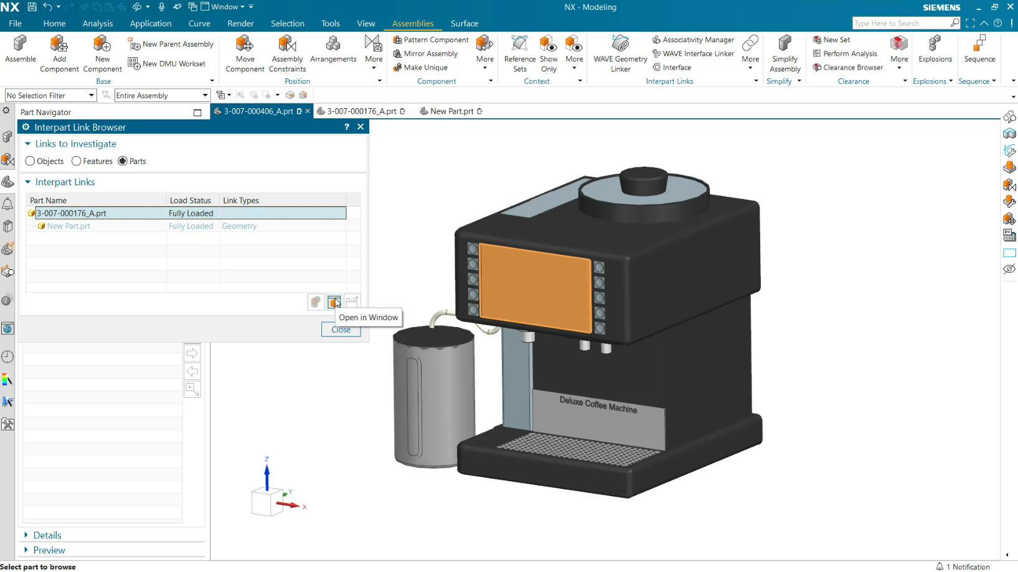Viewport: 1018px width, 572px height.
Task: Collapse the Links to Investigate section
Action: coord(27,144)
